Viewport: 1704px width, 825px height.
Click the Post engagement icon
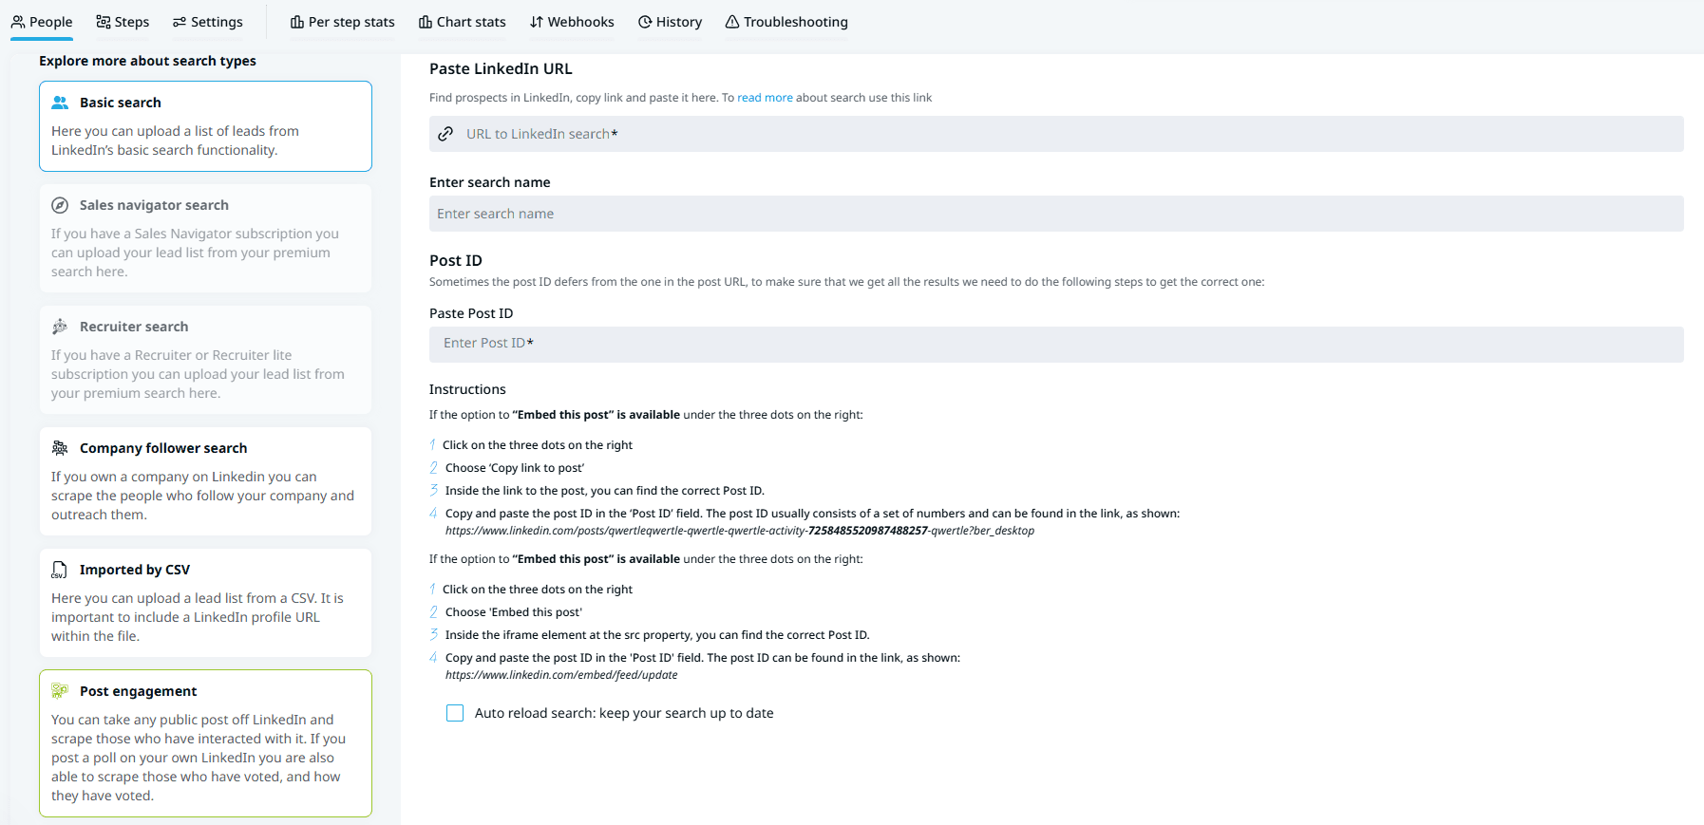tap(60, 691)
